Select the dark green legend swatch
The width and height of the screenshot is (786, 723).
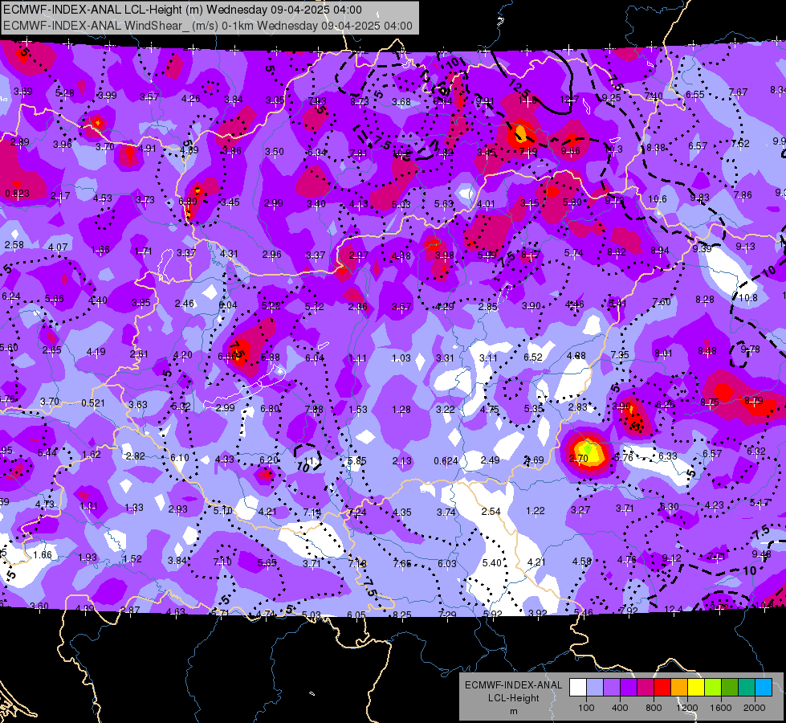pyautogui.click(x=730, y=688)
